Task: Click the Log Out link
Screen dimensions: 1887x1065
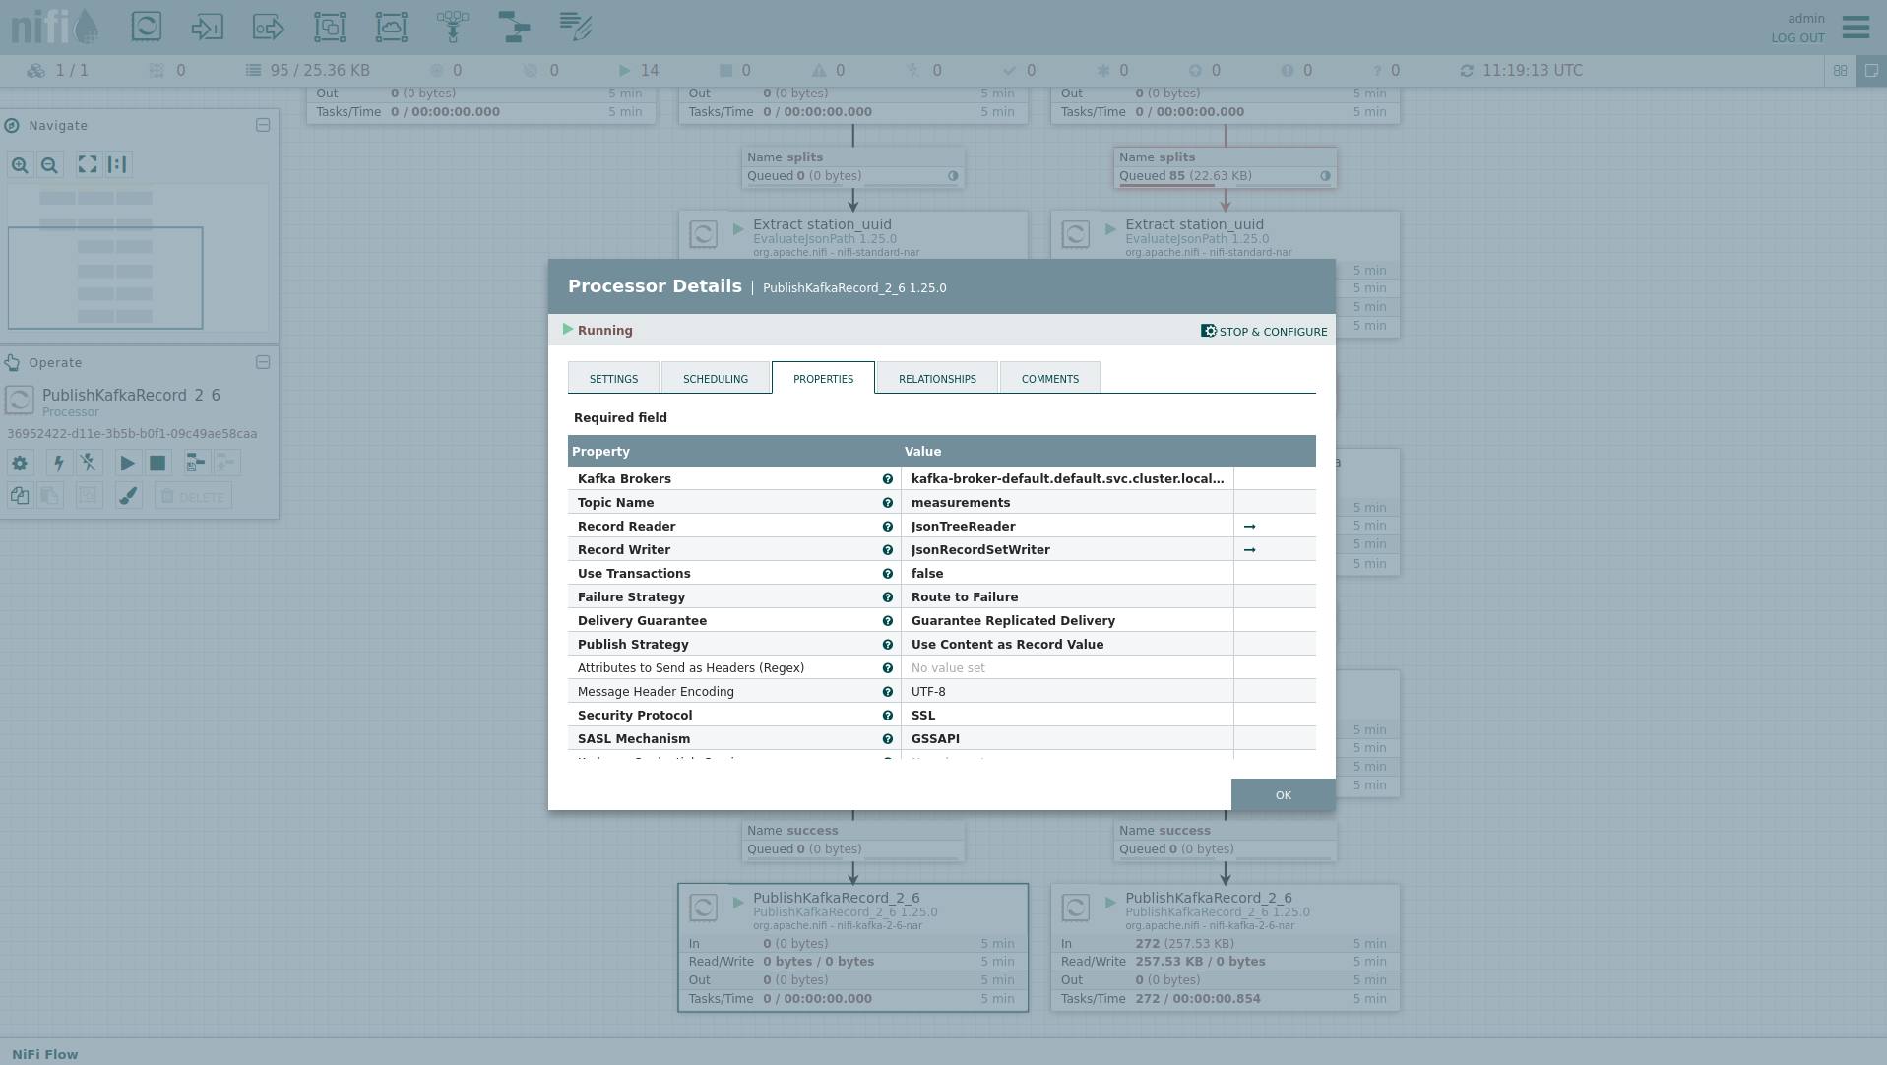Action: click(x=1797, y=38)
